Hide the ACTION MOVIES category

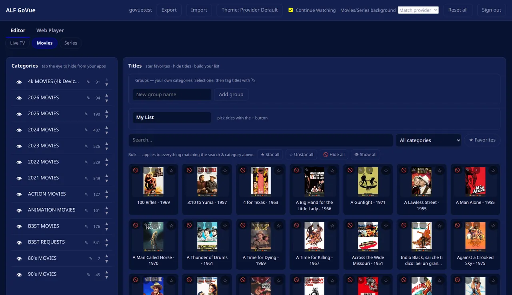click(x=19, y=194)
